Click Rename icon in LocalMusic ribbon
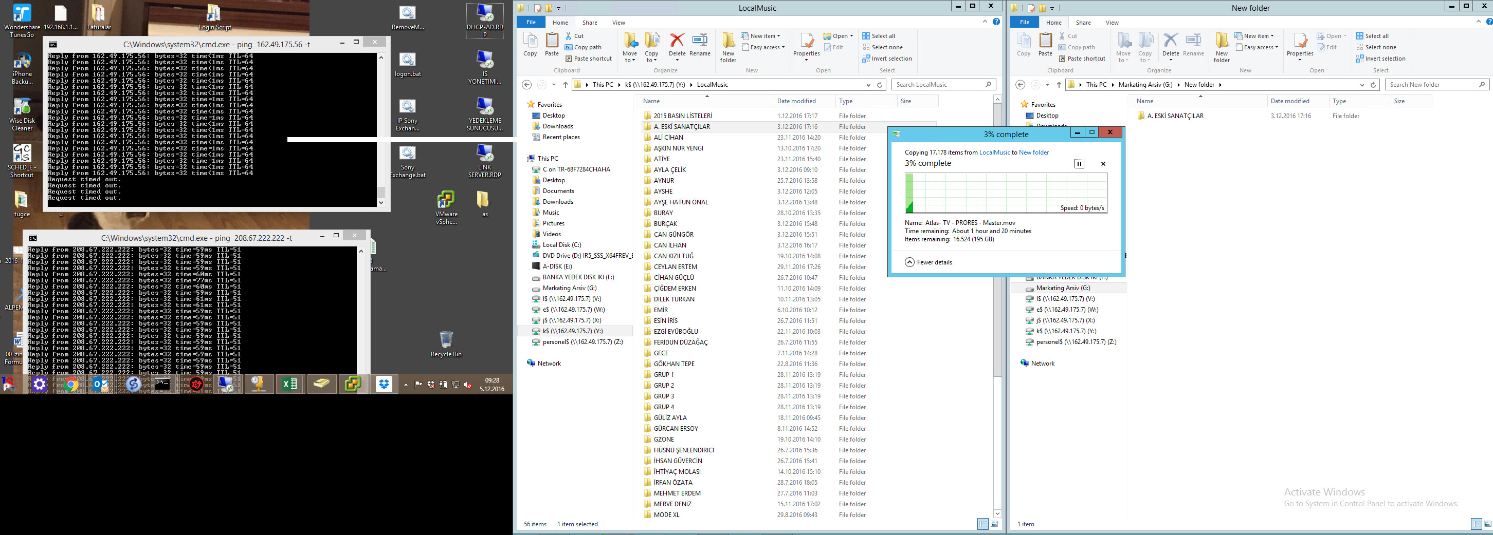Screen dimensions: 1493x535 700,45
